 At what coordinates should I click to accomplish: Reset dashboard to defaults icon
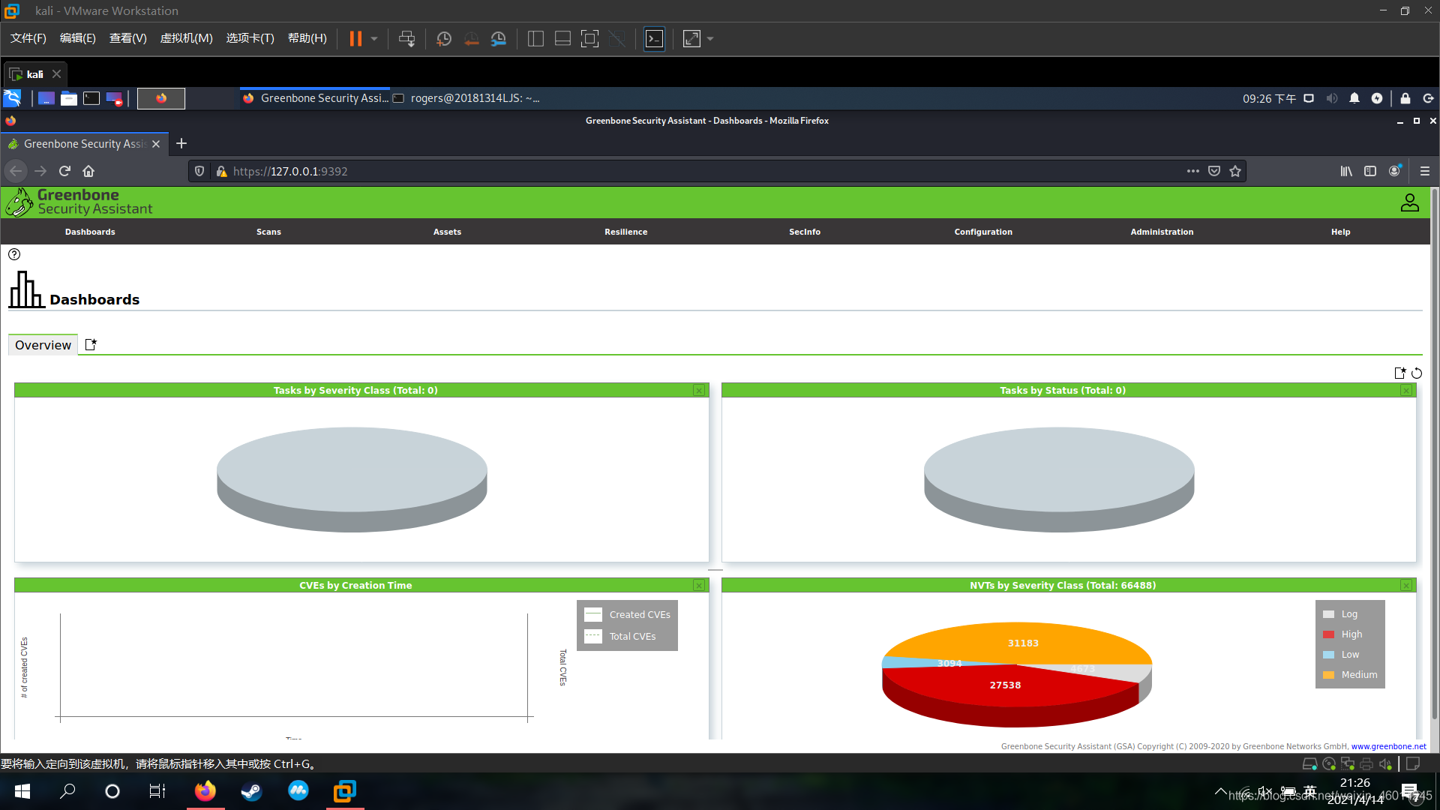[x=1417, y=373]
